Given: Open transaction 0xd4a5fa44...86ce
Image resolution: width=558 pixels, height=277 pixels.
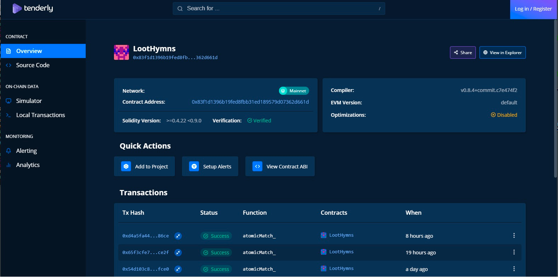Looking at the screenshot, I should (146, 236).
